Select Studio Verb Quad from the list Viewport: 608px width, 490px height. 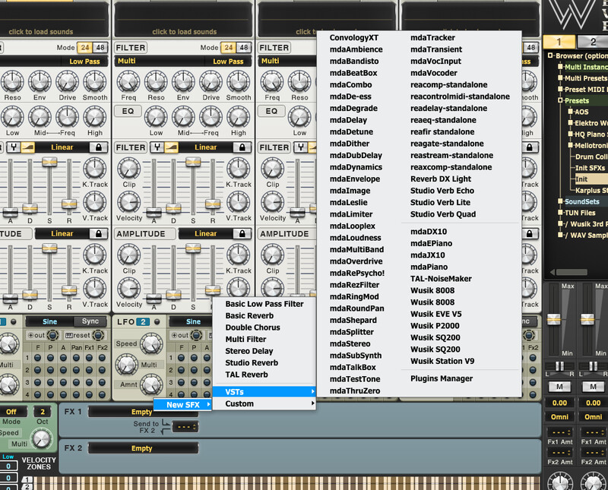[443, 214]
